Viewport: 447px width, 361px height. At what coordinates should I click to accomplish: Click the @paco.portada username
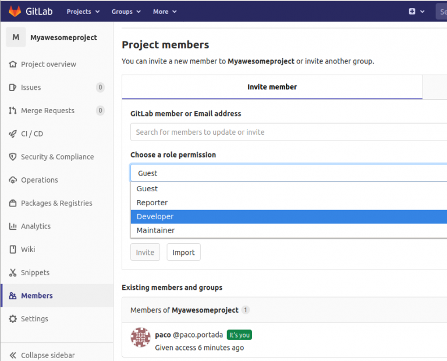(198, 335)
